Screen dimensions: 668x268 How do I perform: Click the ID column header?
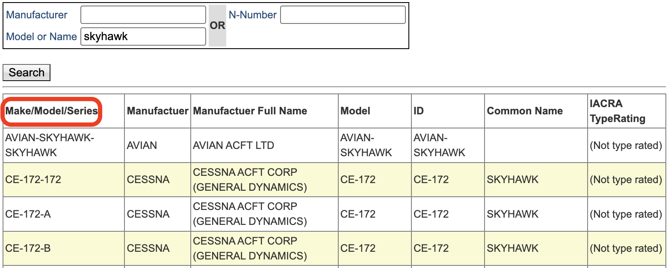coord(419,111)
